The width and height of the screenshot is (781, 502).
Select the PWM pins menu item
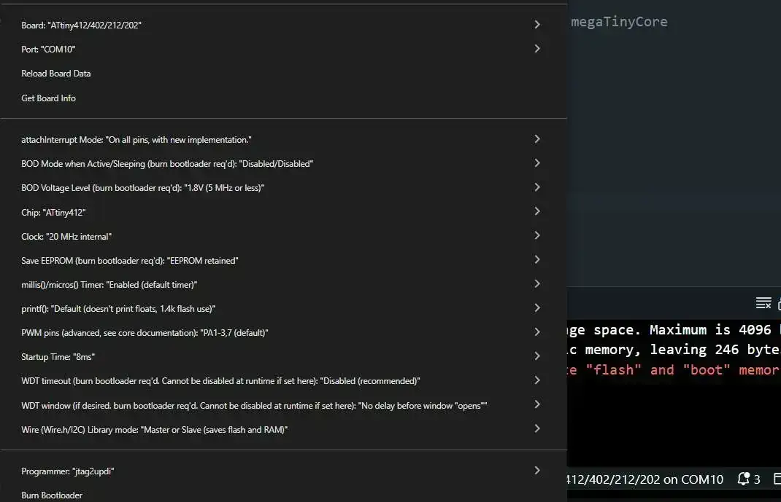click(145, 333)
